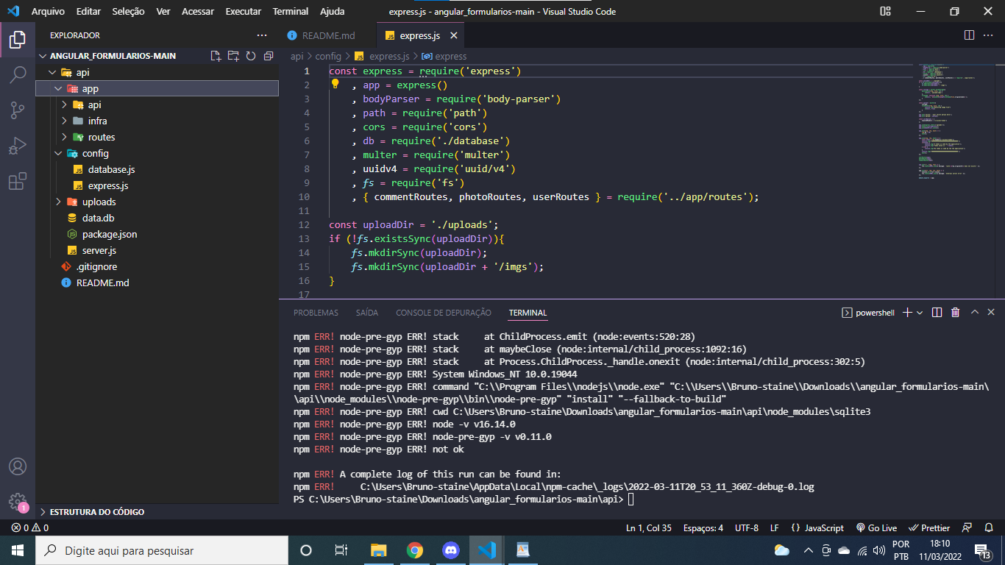Maximize the terminal panel size
This screenshot has height=565, width=1005.
click(x=974, y=313)
